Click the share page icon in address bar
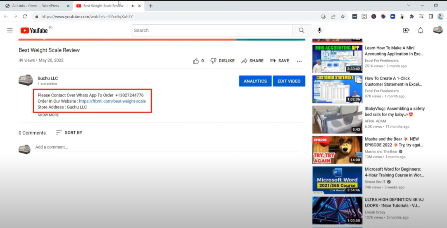 [333, 16]
